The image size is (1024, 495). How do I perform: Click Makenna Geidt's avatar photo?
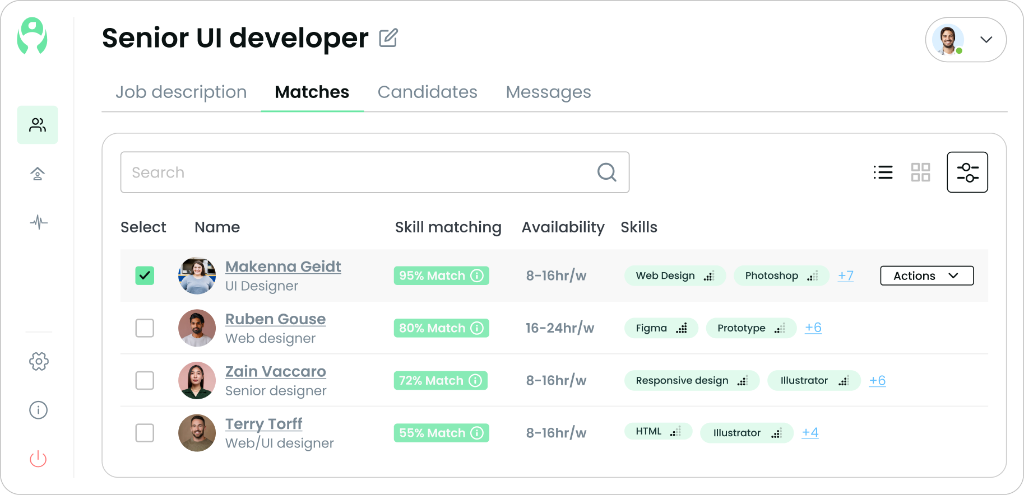(197, 275)
